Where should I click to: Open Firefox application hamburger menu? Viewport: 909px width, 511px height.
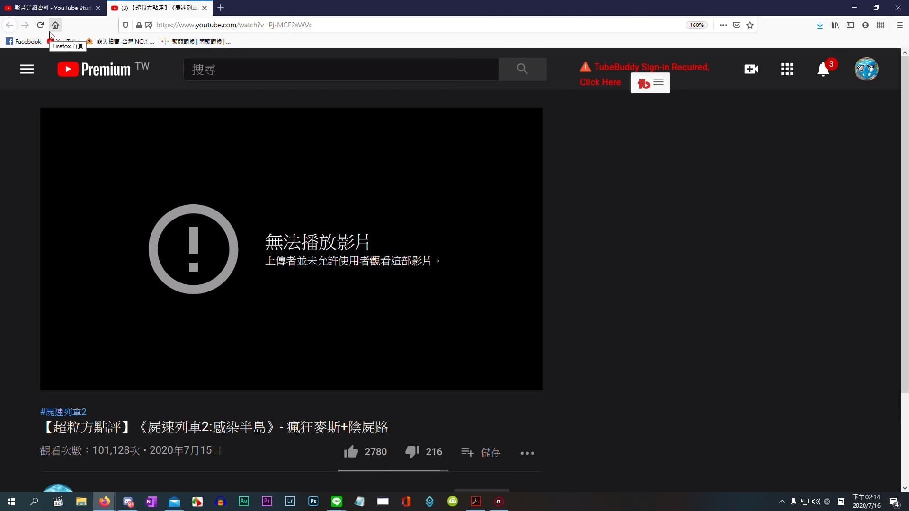click(x=900, y=25)
